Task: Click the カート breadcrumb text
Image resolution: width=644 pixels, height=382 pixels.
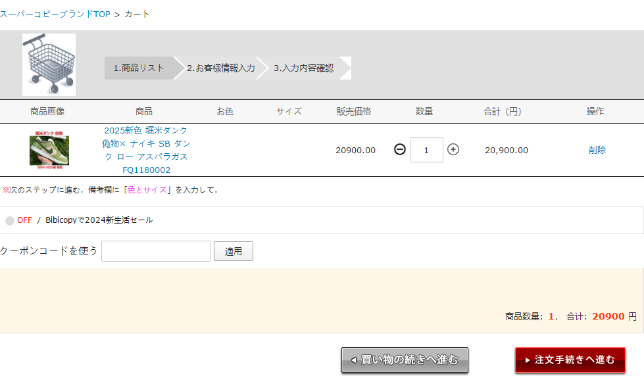Action: (137, 14)
